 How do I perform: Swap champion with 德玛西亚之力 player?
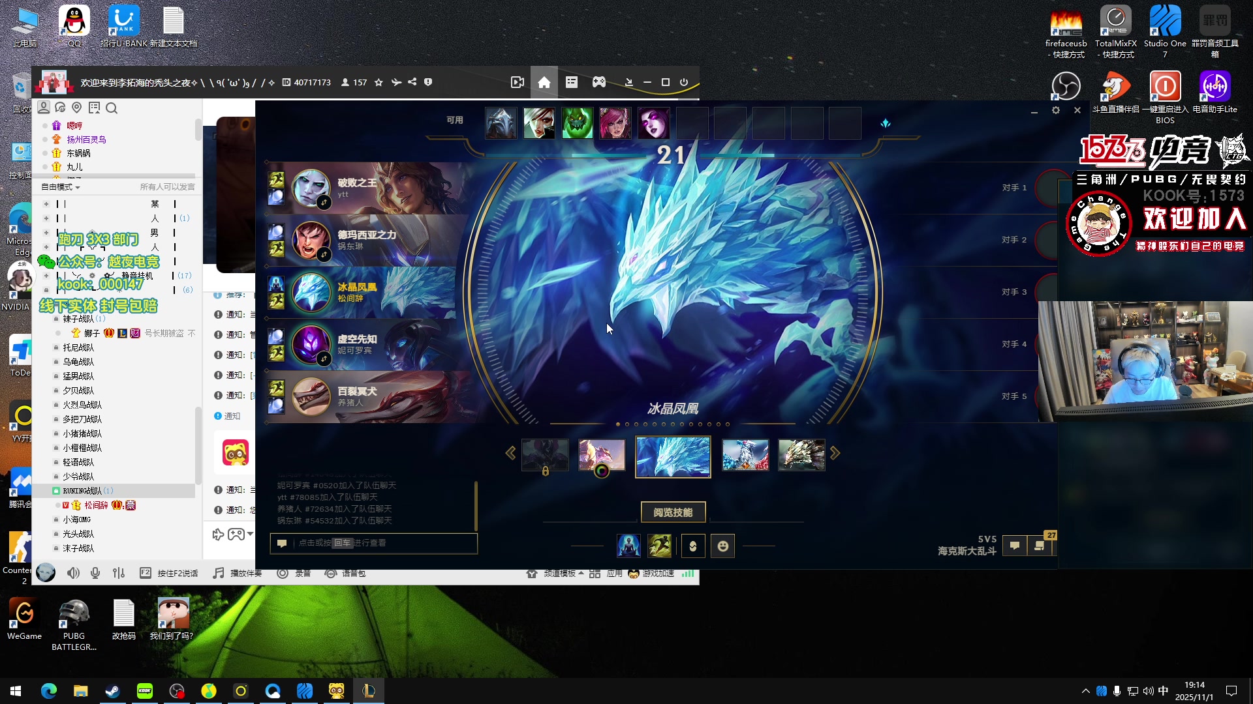click(x=324, y=255)
